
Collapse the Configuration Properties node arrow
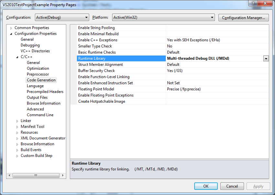11,34
